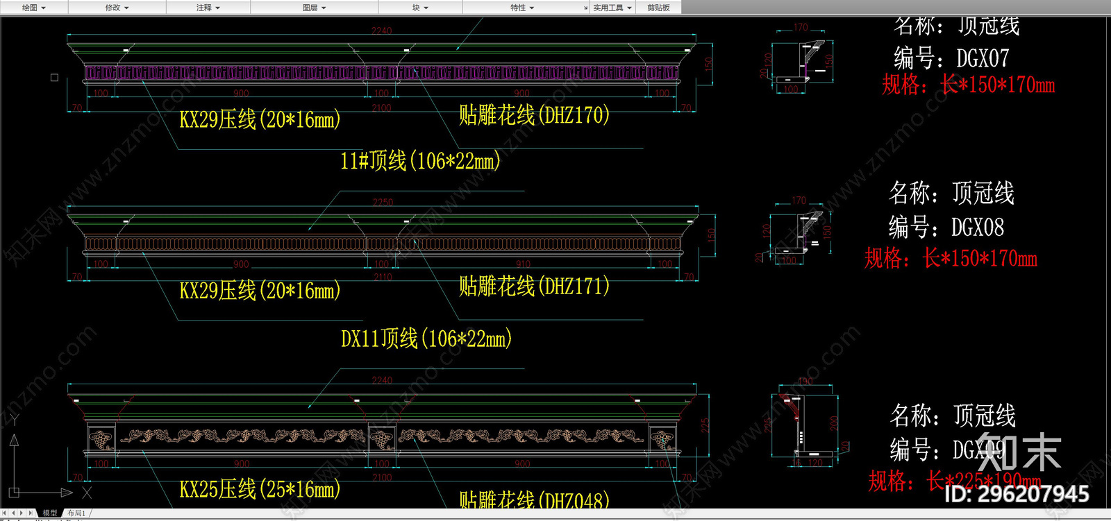Switch to the 模型 (Model) tab

click(x=50, y=513)
